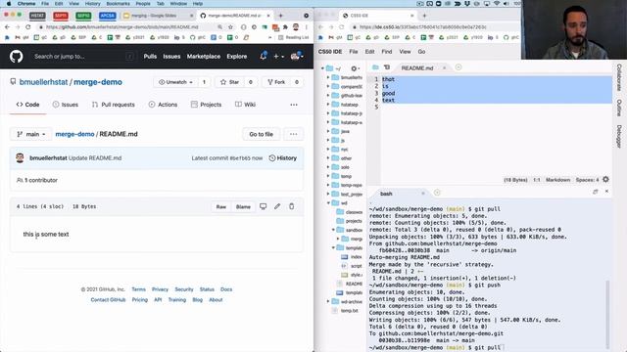Screen dimensions: 627x352
Task: Open GitHub notifications bell
Action: point(264,56)
